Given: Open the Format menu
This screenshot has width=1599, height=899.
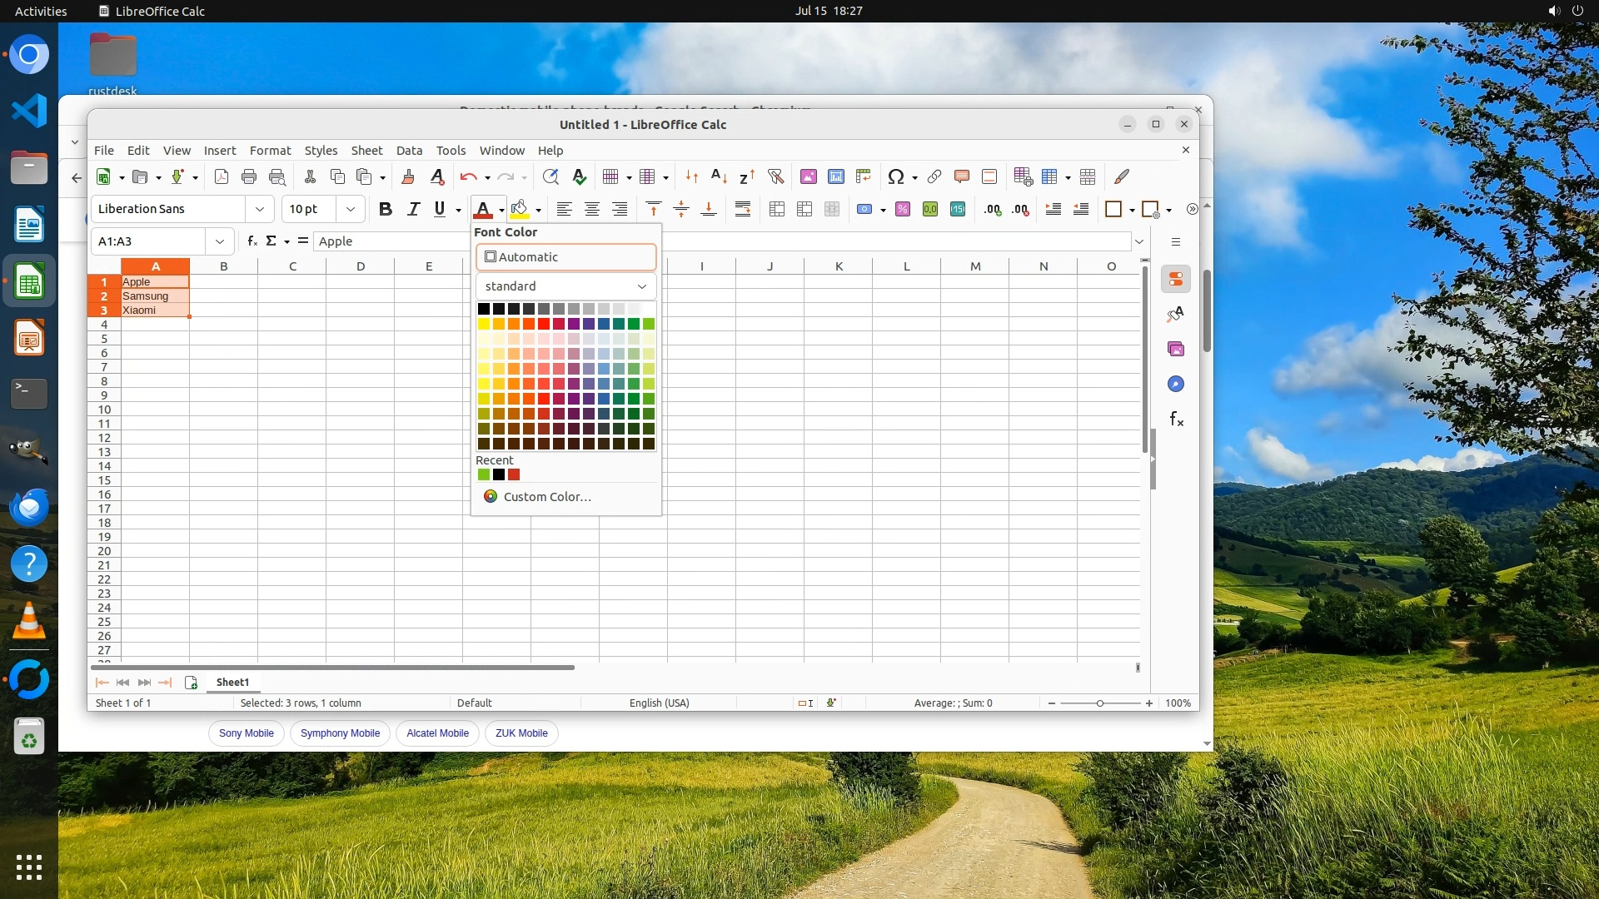Looking at the screenshot, I should [x=270, y=151].
